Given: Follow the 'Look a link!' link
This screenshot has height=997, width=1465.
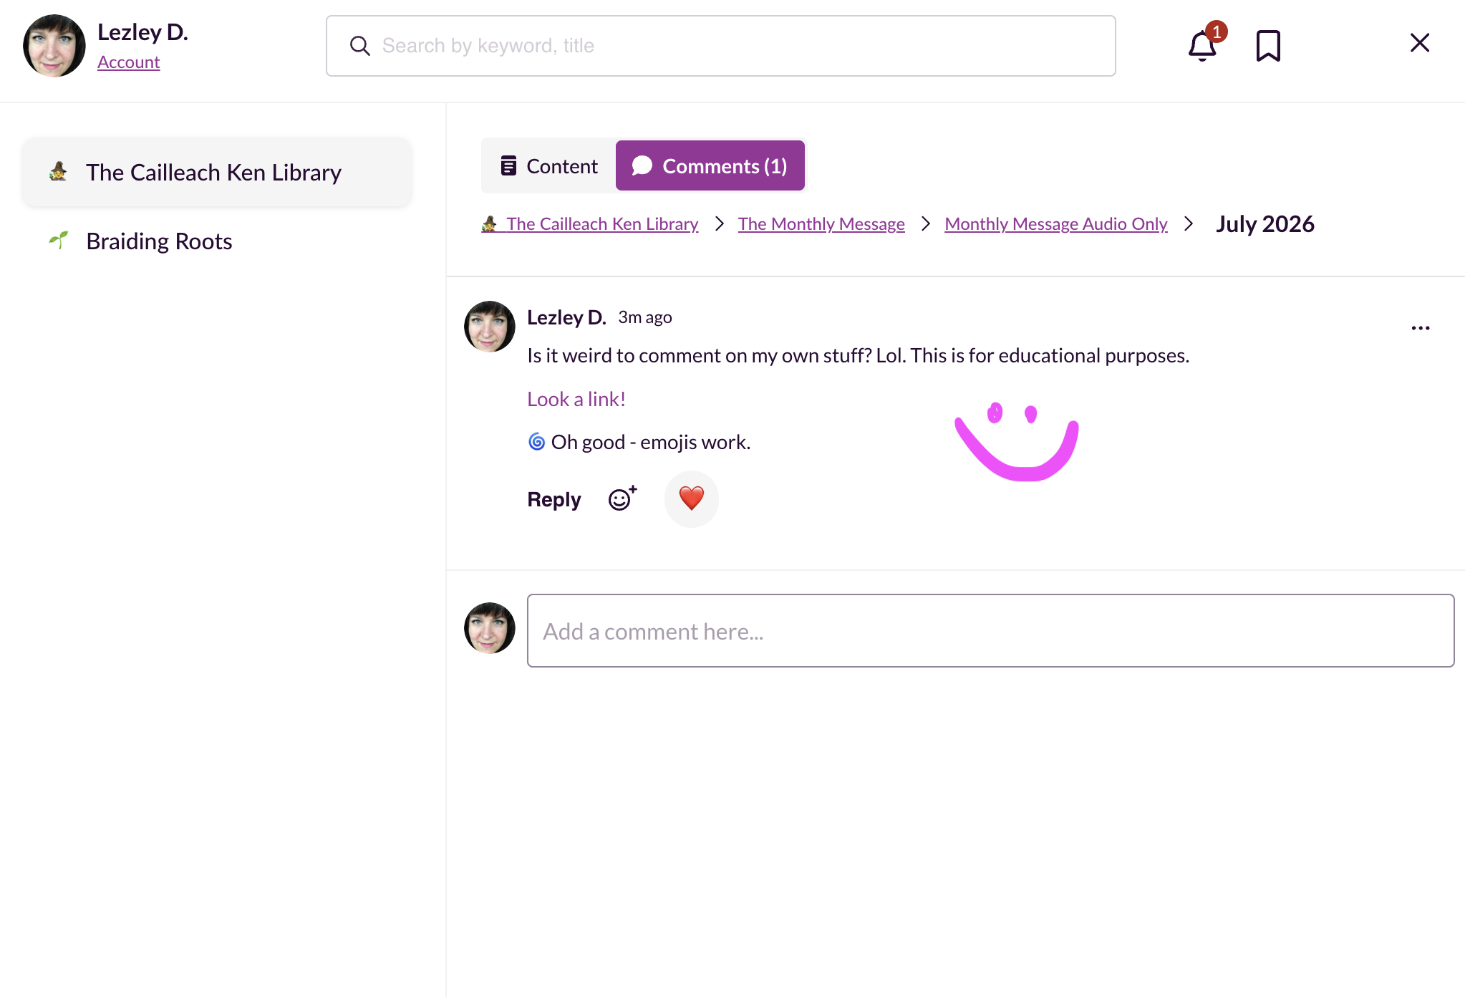Looking at the screenshot, I should click(x=576, y=399).
